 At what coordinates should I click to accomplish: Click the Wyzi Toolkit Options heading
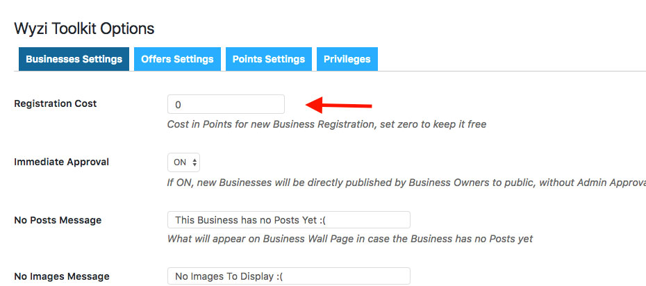(84, 28)
